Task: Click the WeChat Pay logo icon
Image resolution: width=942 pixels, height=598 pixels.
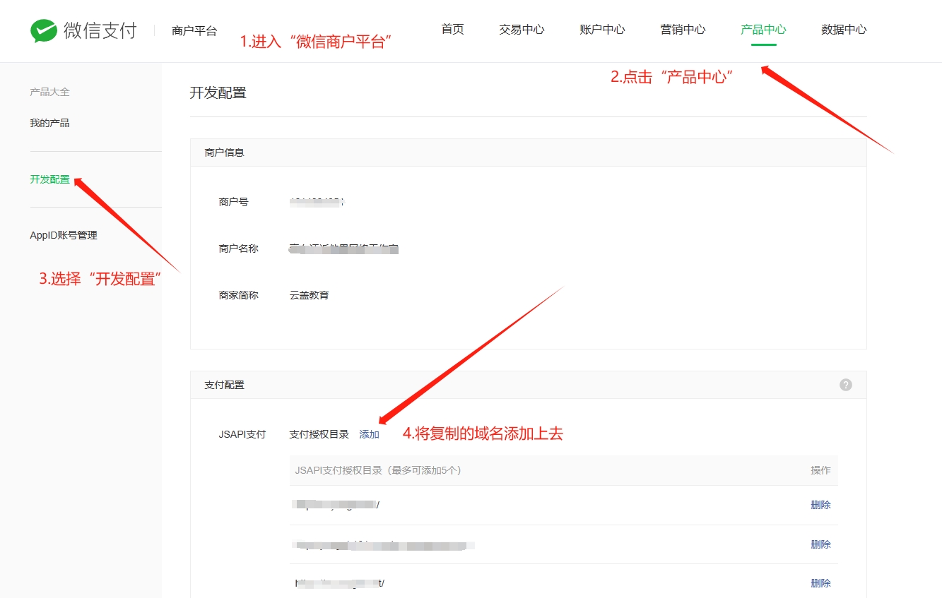Action: 44,31
